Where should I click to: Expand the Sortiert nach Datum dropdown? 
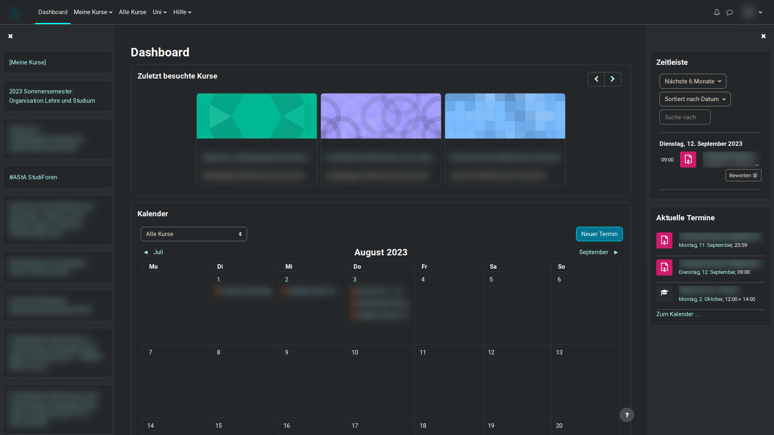click(x=695, y=99)
